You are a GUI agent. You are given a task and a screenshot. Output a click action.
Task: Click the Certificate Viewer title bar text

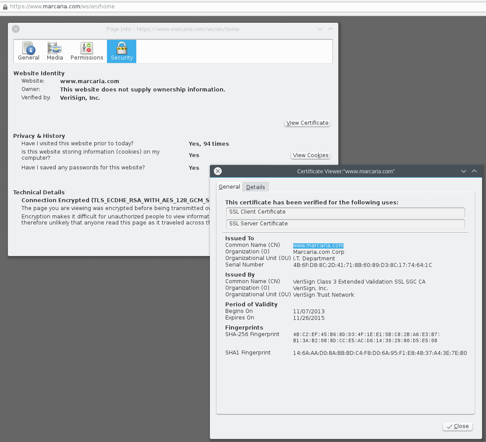point(346,171)
